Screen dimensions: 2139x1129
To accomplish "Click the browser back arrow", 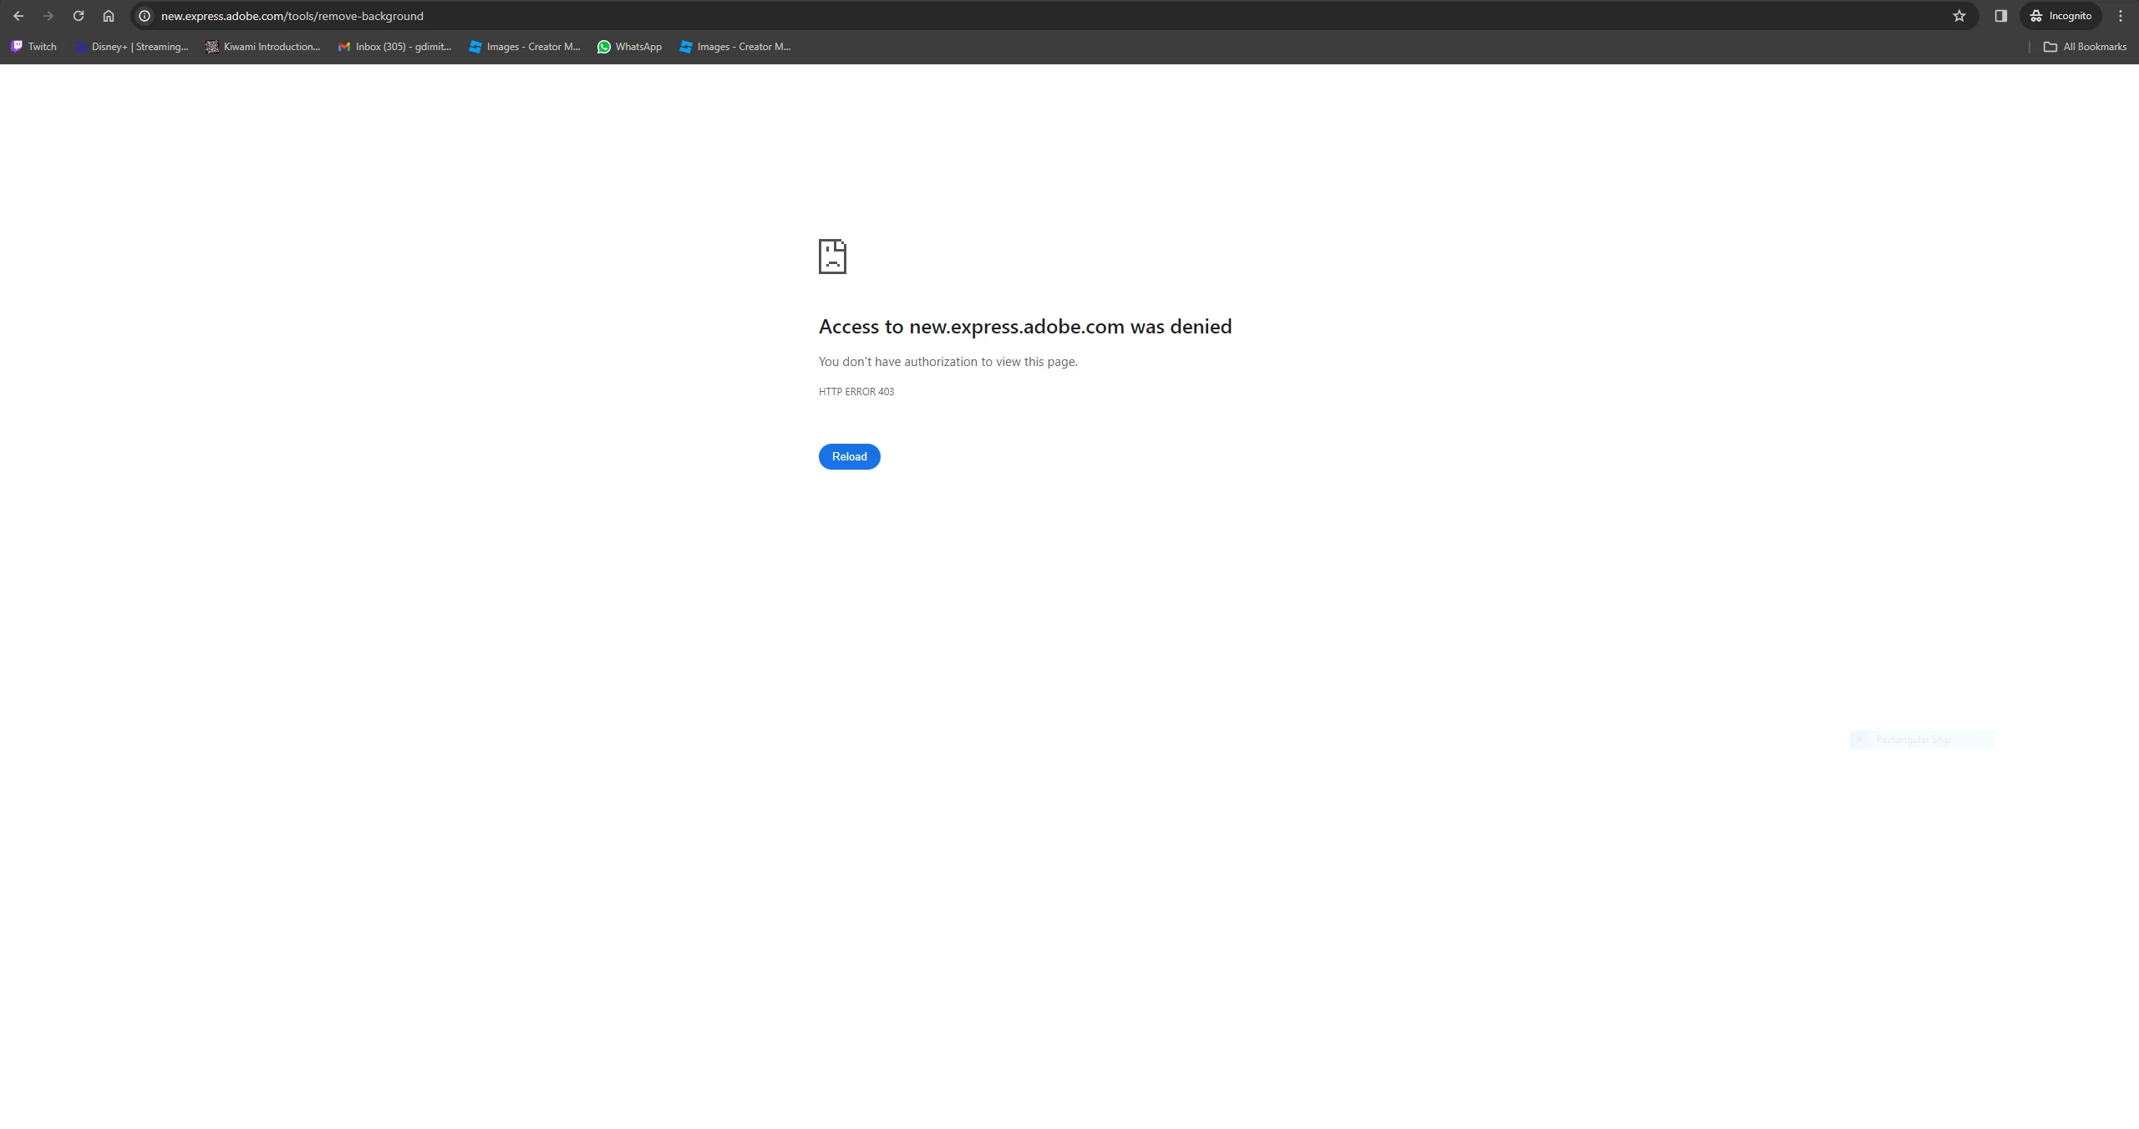I will click(18, 16).
